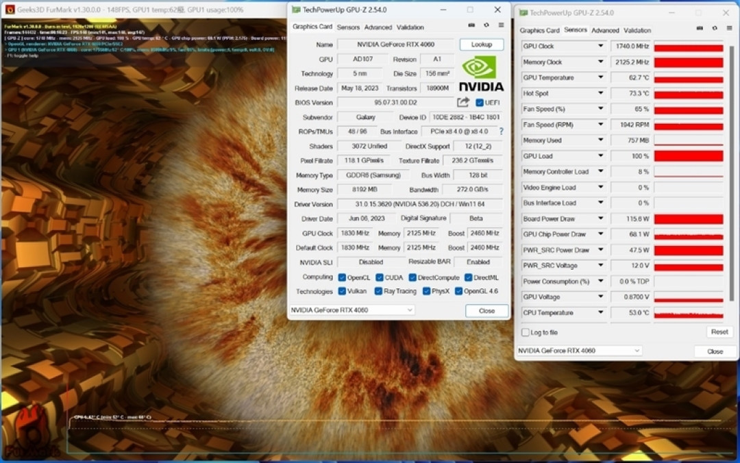Image resolution: width=740 pixels, height=463 pixels.
Task: Click the Lookup button
Action: click(482, 45)
